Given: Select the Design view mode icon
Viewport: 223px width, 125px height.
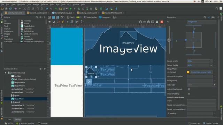Looking at the screenshot, I should [x=49, y=17].
